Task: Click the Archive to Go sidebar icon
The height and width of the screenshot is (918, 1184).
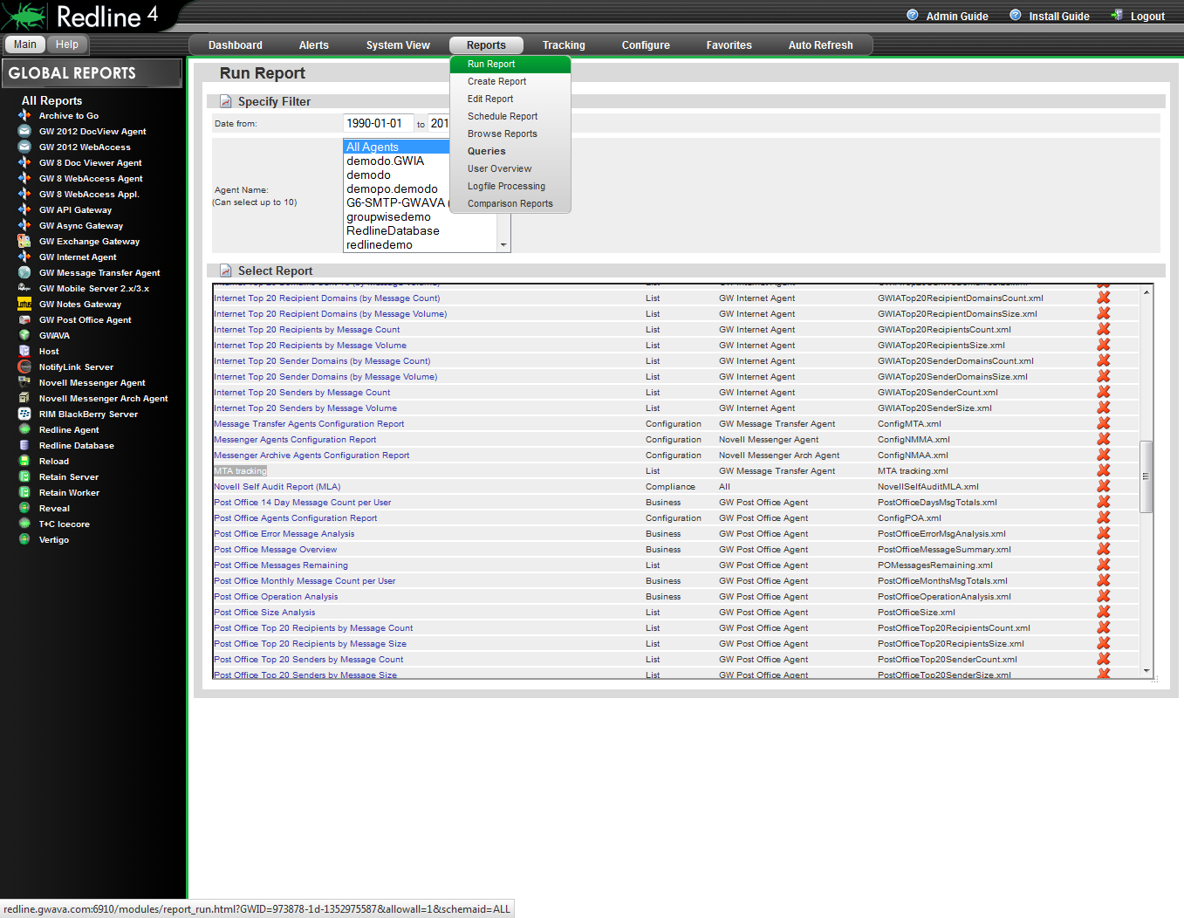Action: 24,115
